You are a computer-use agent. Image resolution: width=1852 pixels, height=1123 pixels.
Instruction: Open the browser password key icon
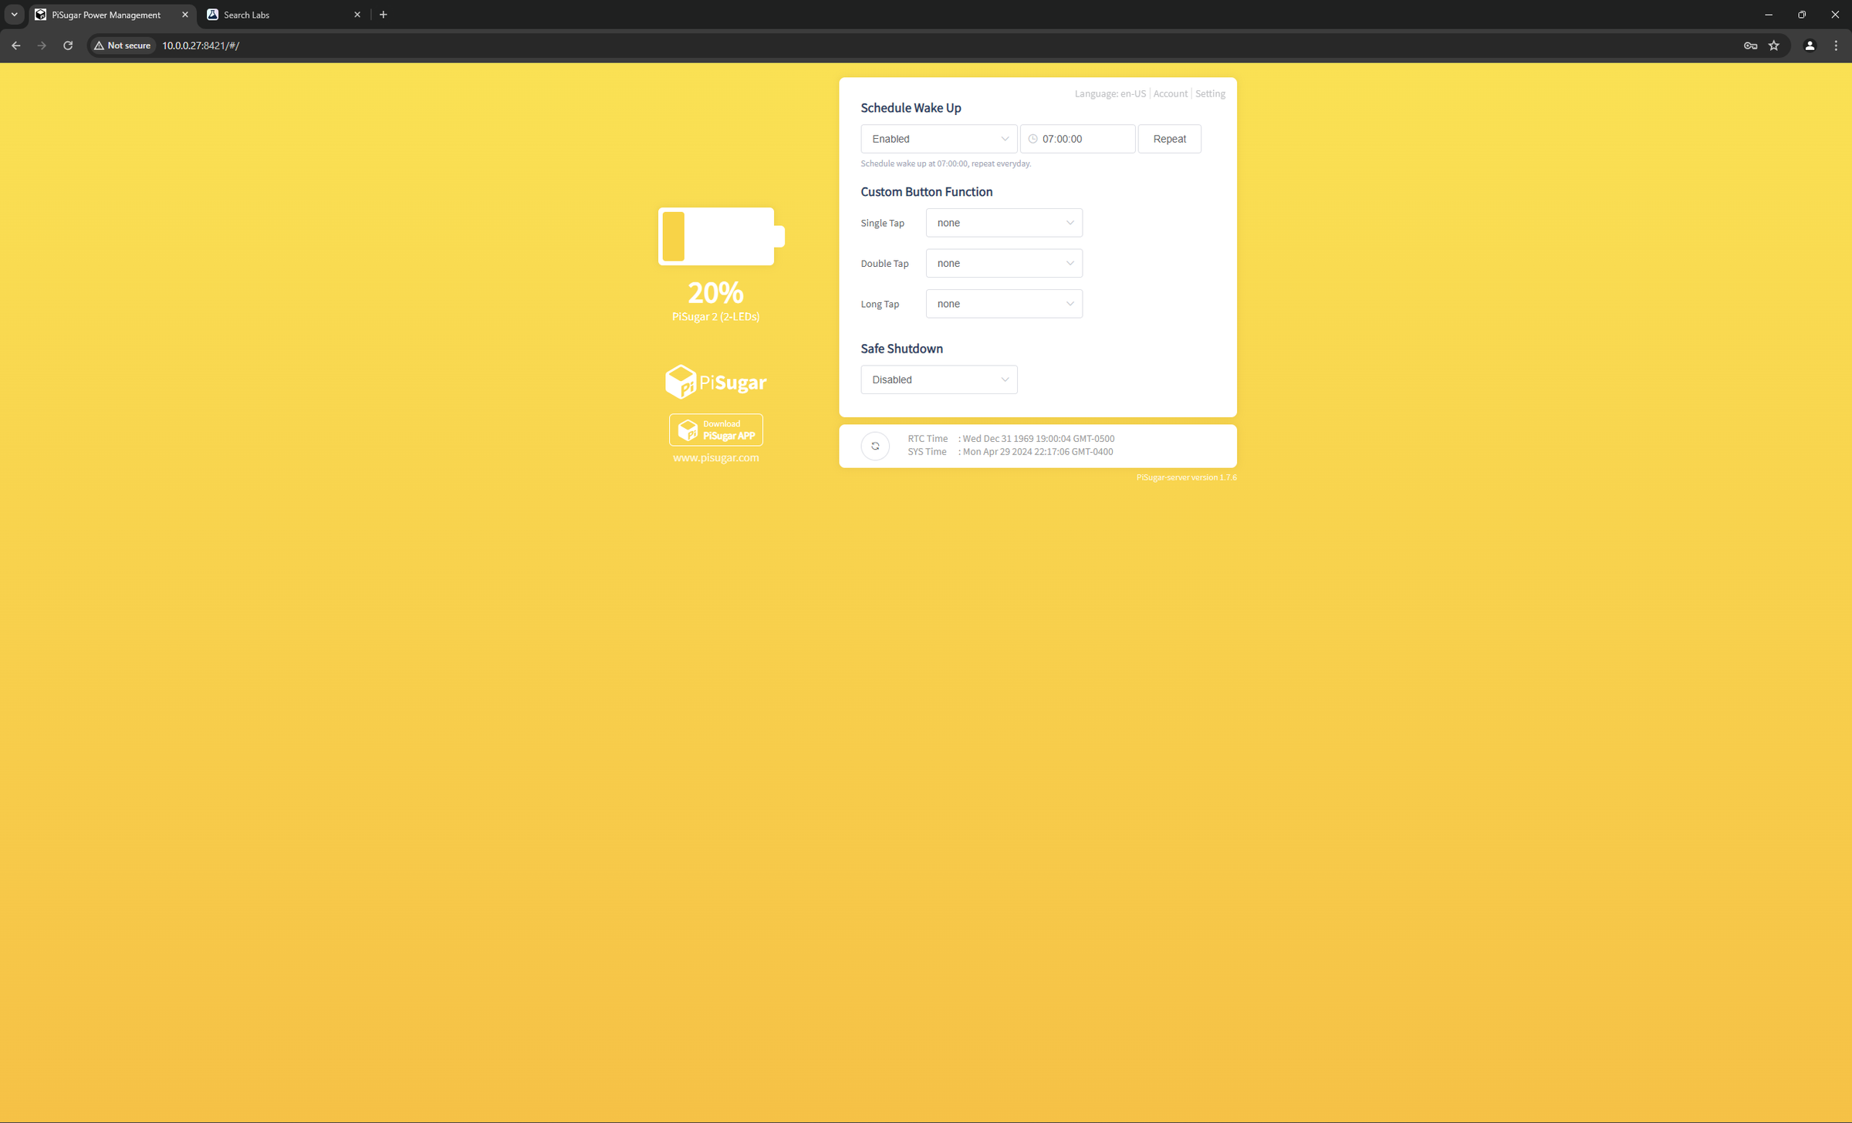coord(1750,46)
